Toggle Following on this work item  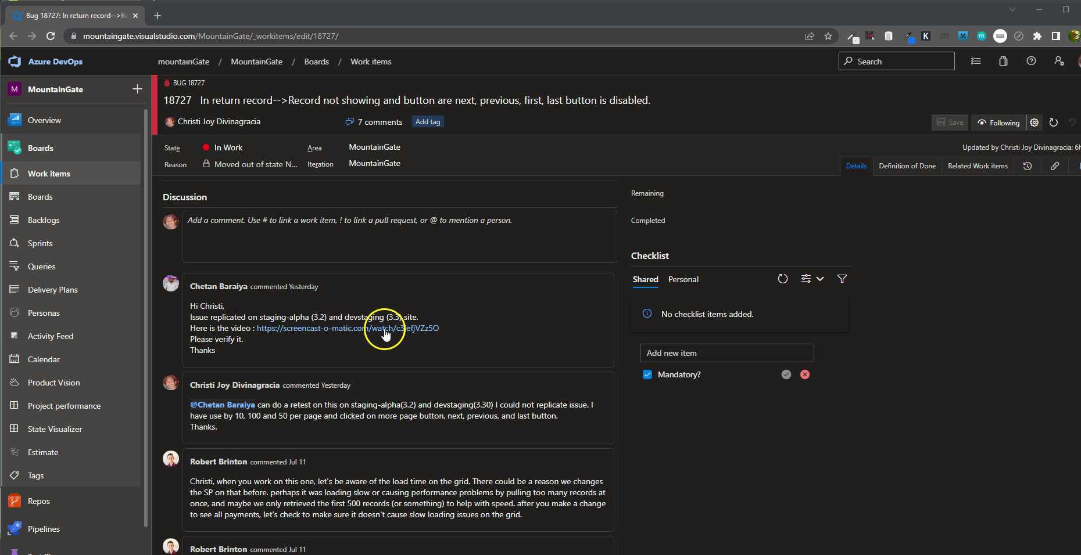(998, 122)
